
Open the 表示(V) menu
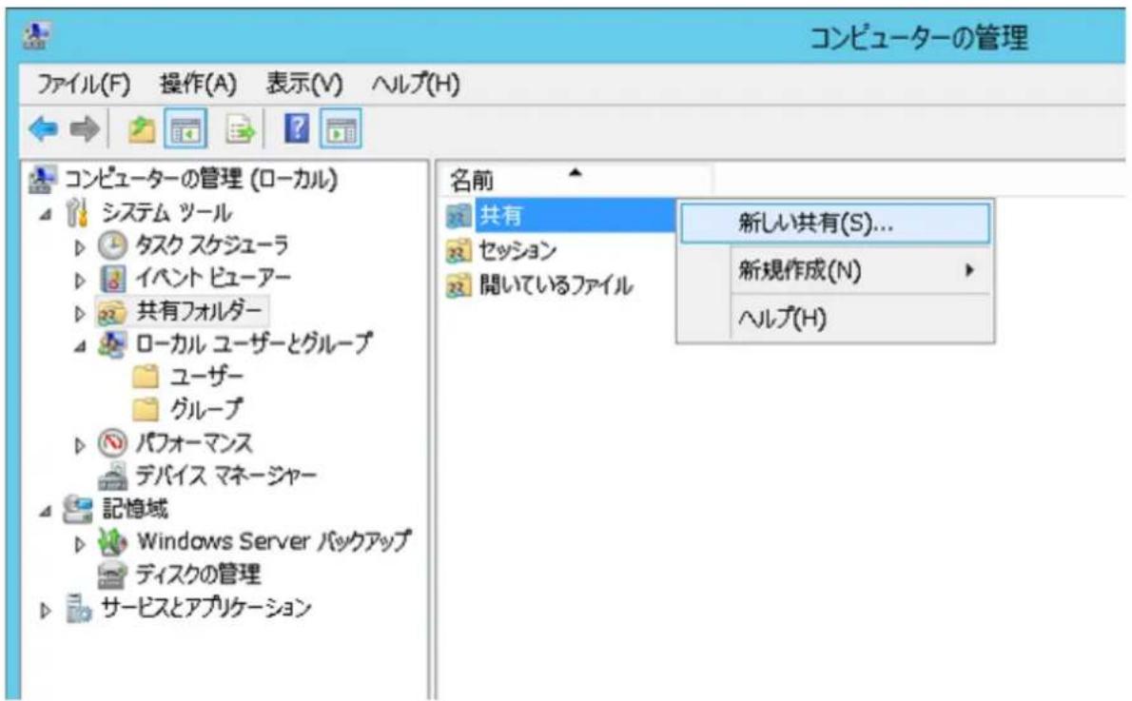[304, 84]
